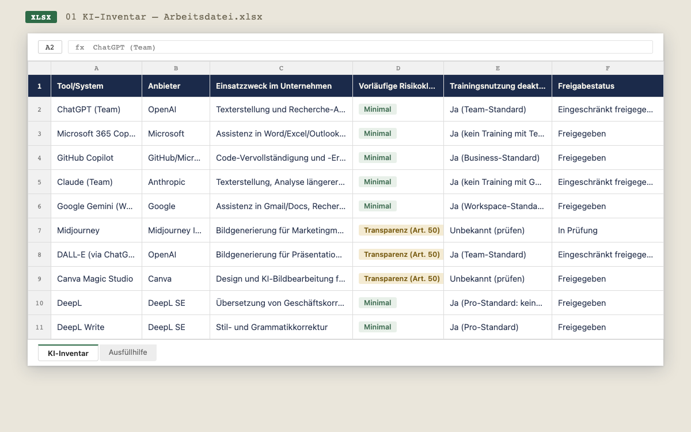Select the ChatGPT (Team) cell

96,109
